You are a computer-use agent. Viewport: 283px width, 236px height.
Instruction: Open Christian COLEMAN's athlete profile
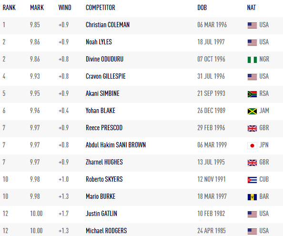click(x=108, y=25)
